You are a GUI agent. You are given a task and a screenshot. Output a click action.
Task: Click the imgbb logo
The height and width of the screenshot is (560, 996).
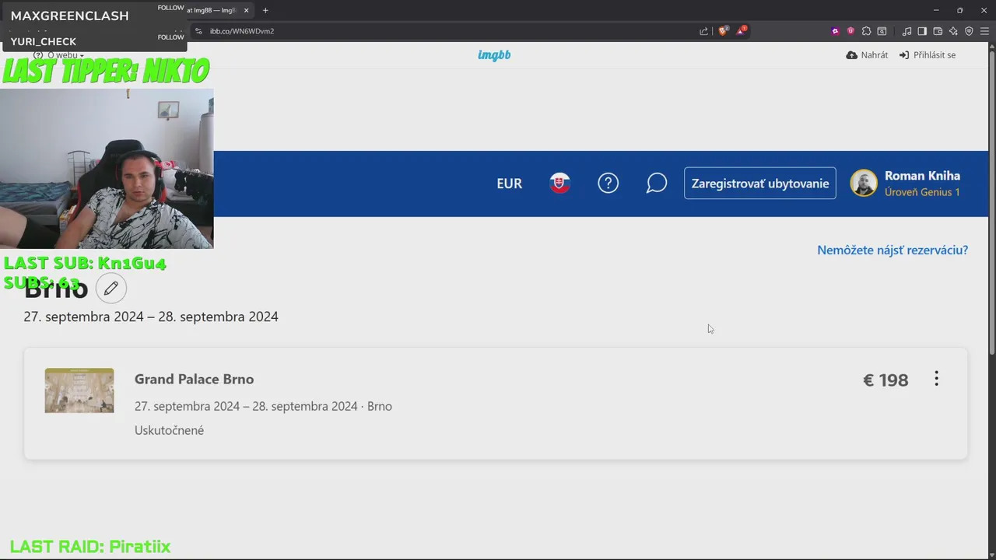[x=494, y=55]
